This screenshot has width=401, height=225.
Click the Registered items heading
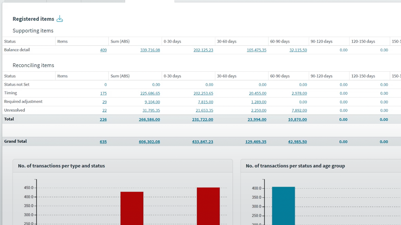click(33, 19)
